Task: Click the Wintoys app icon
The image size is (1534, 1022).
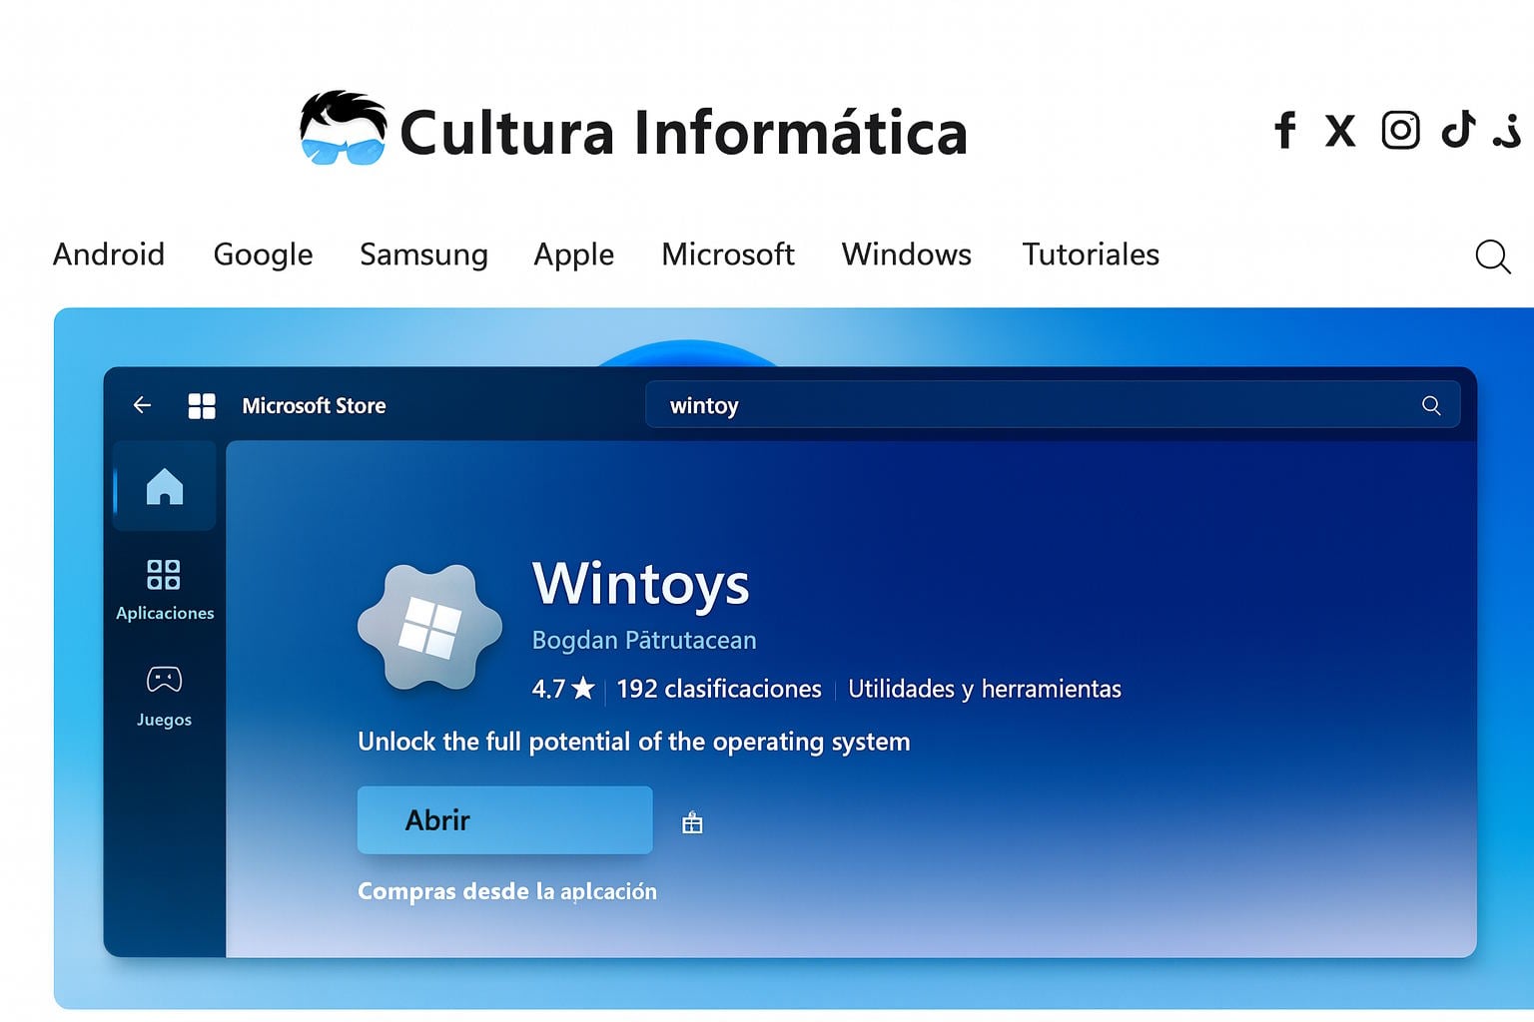Action: pyautogui.click(x=429, y=629)
